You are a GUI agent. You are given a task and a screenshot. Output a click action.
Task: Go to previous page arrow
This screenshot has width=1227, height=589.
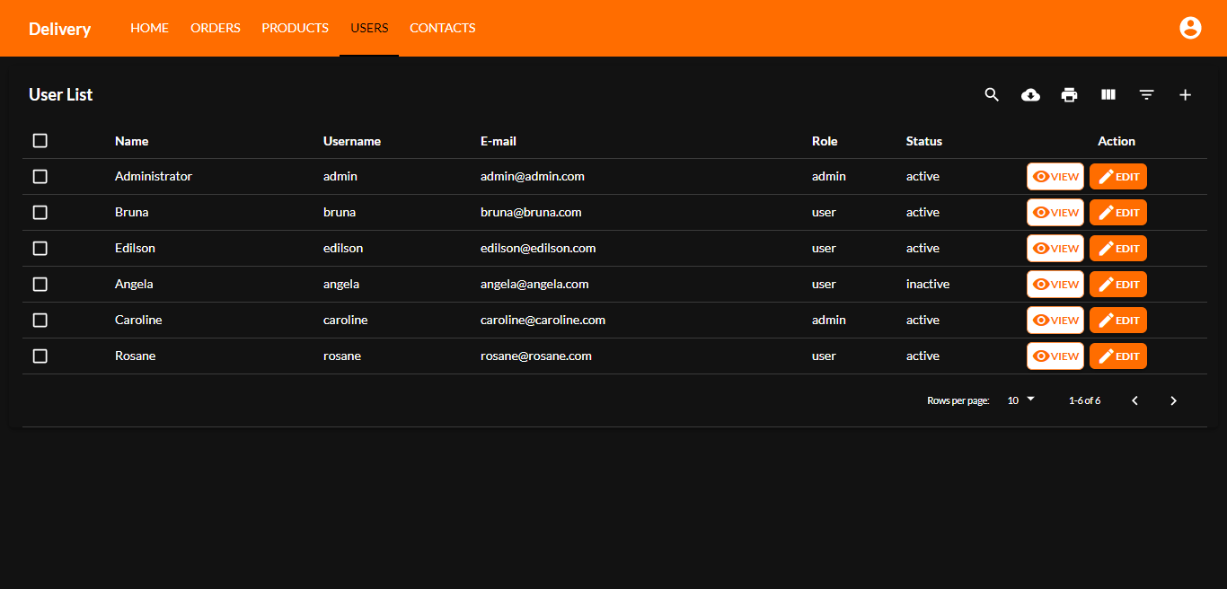tap(1134, 400)
